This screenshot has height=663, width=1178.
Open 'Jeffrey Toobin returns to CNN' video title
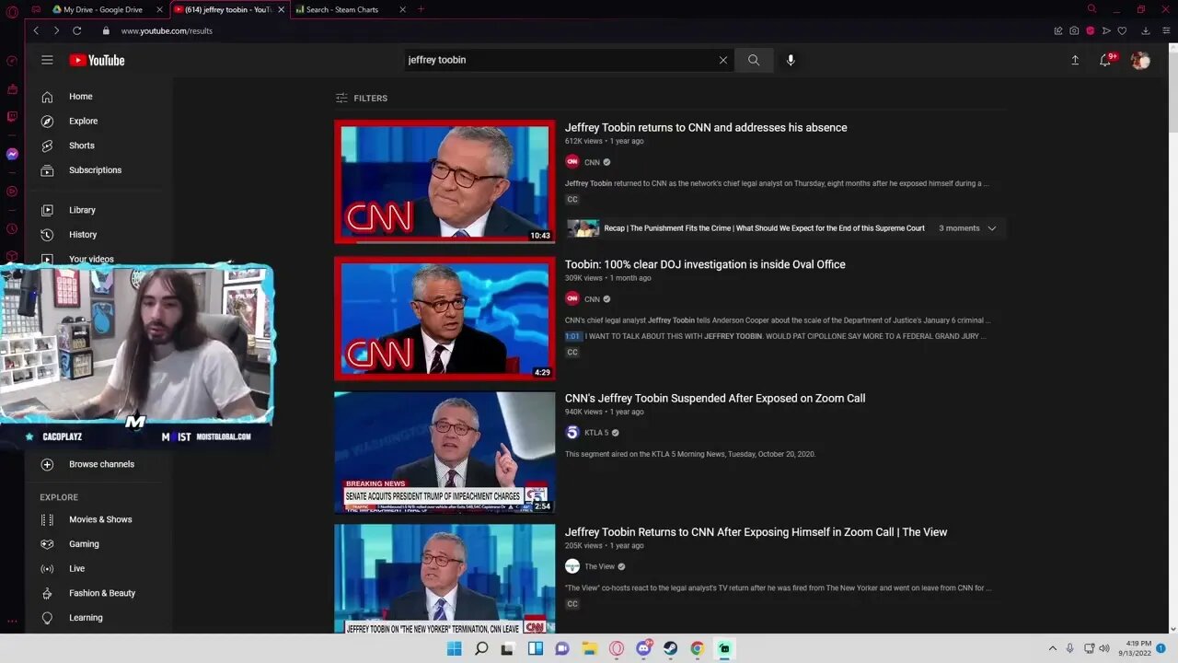[x=706, y=128]
